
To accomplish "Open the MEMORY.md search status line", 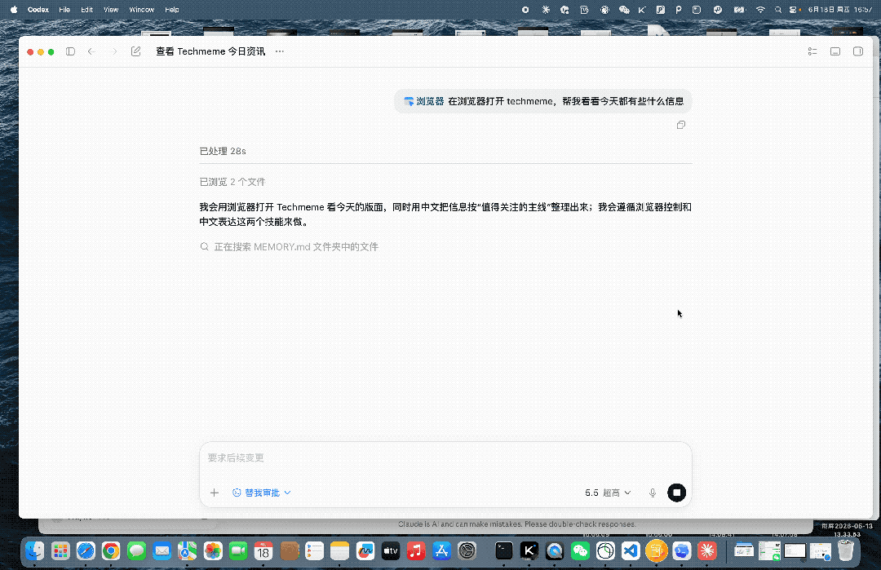I will click(x=290, y=246).
